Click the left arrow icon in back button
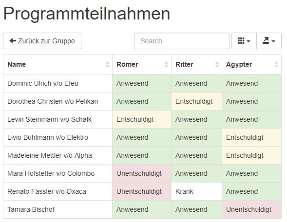Viewport: 287px width, 222px height. tap(13, 41)
